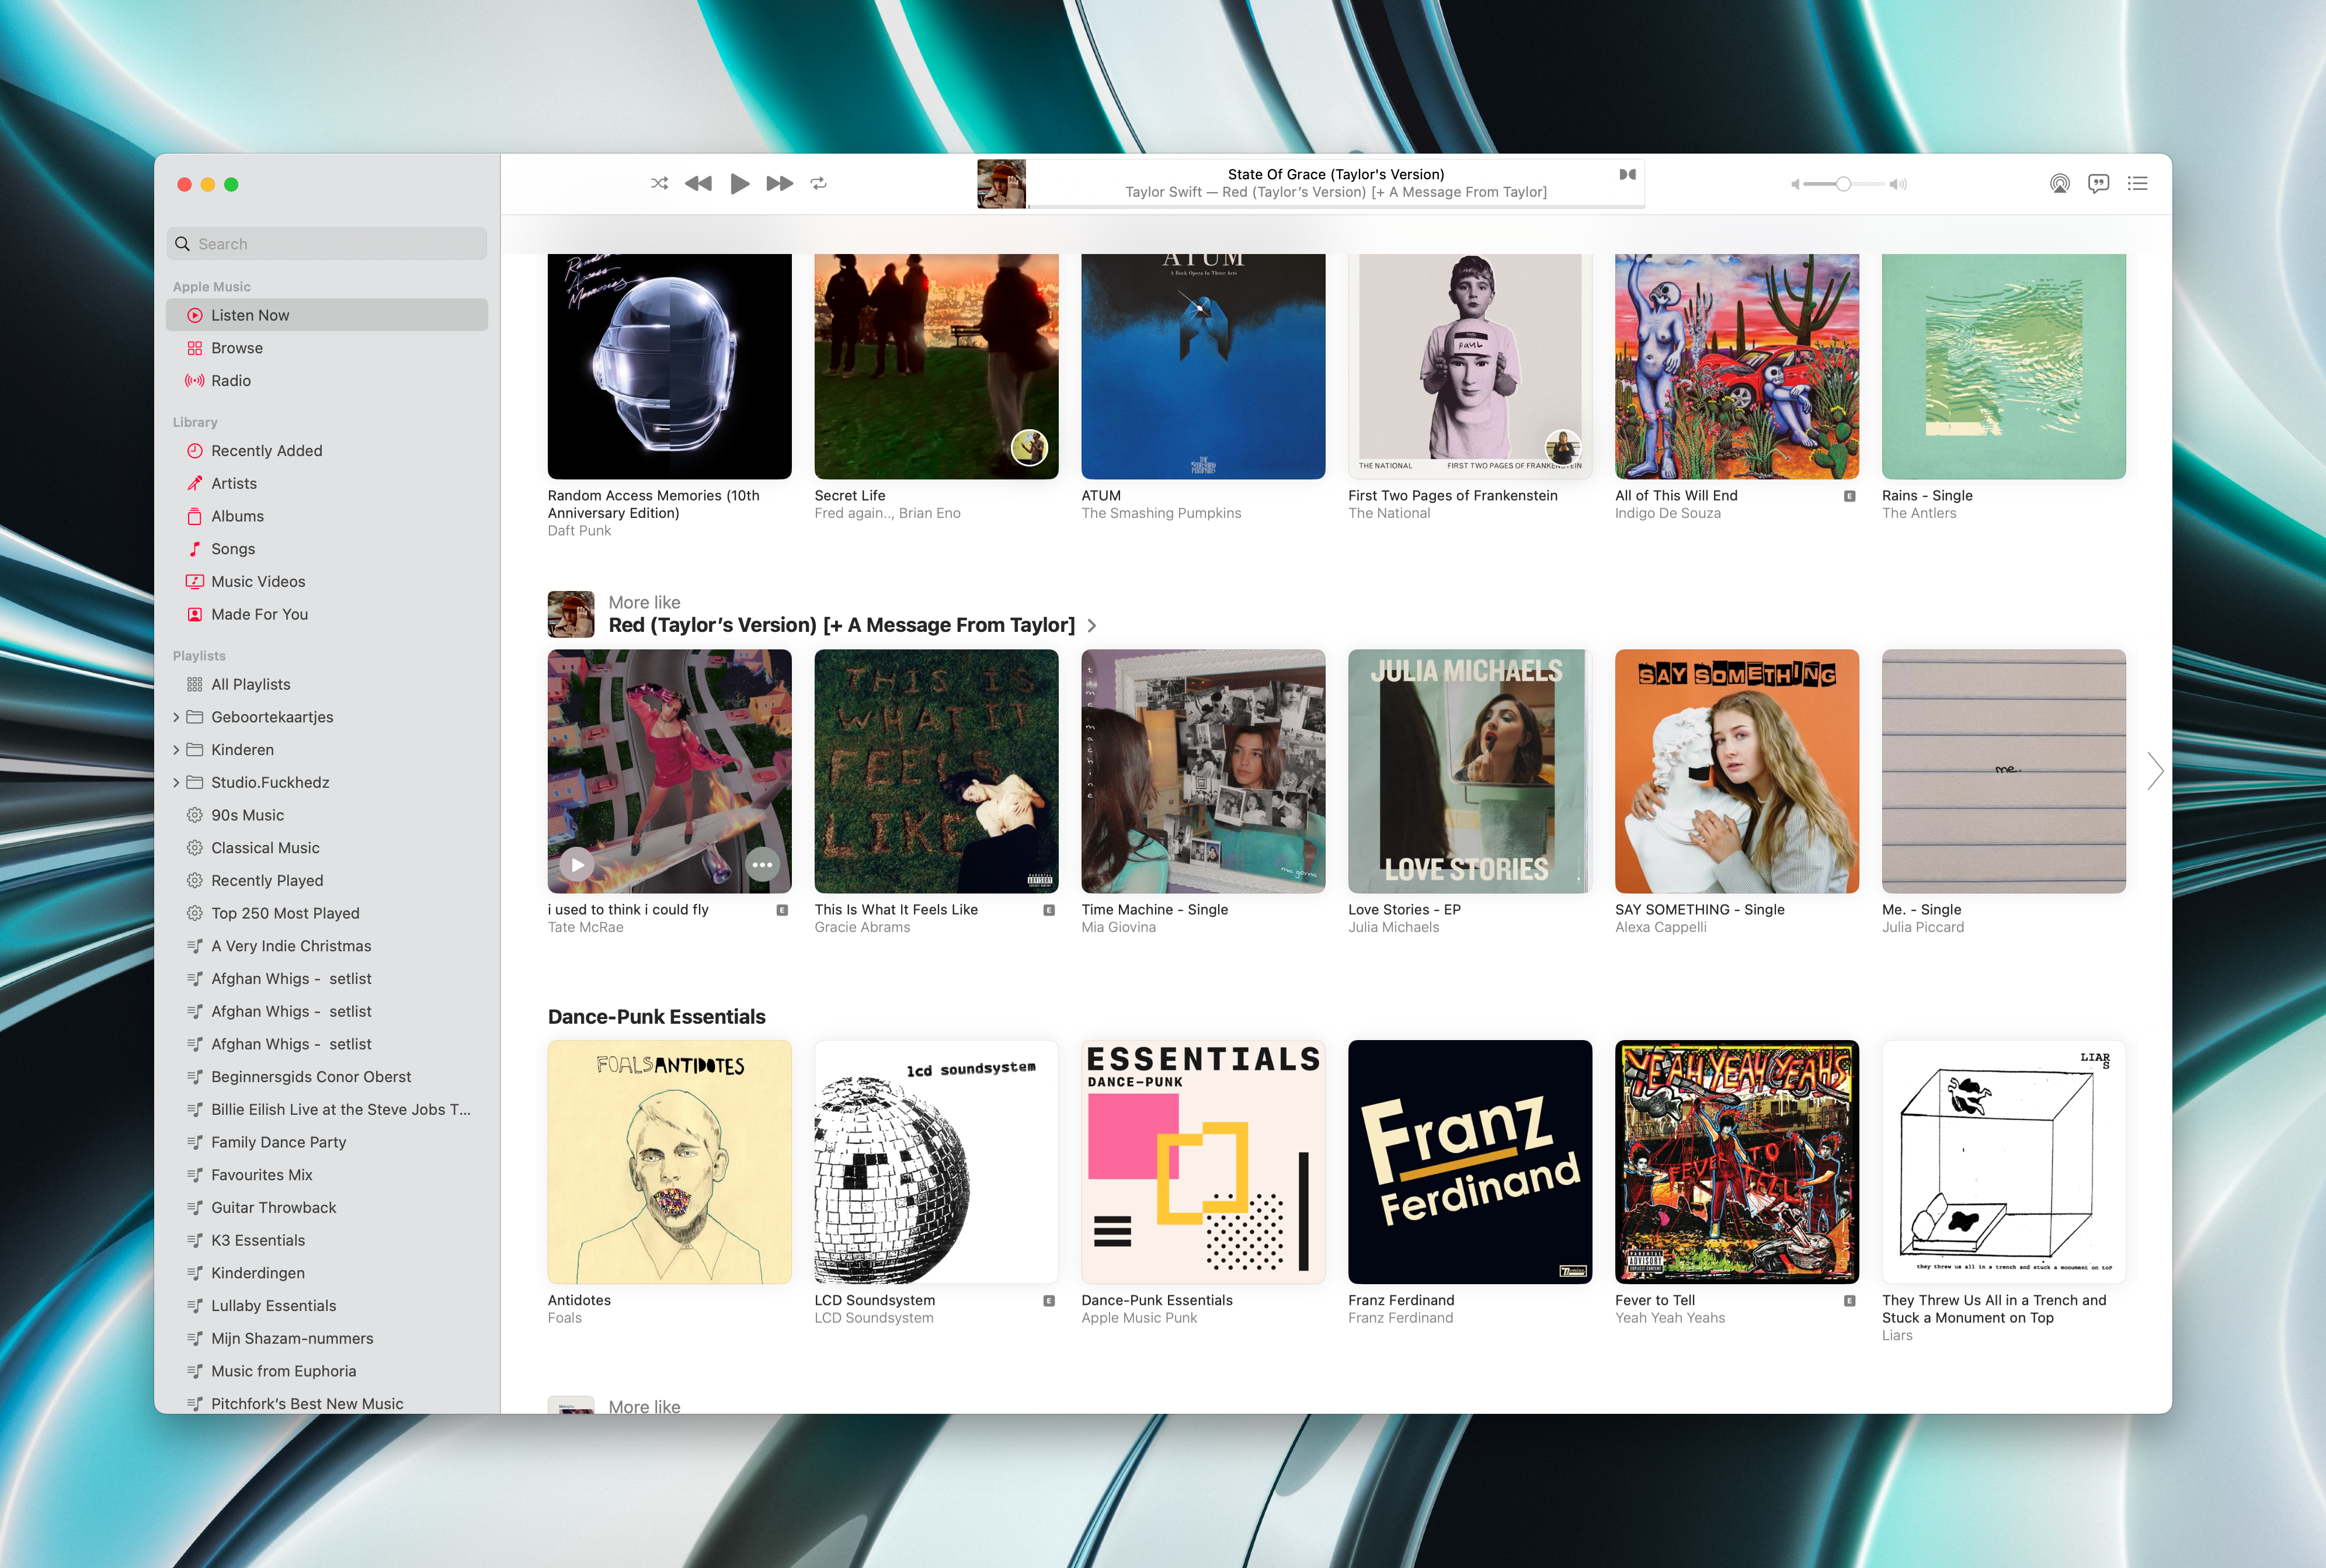This screenshot has height=1568, width=2326.
Task: Open This Is What It Feels Like album
Action: (936, 771)
